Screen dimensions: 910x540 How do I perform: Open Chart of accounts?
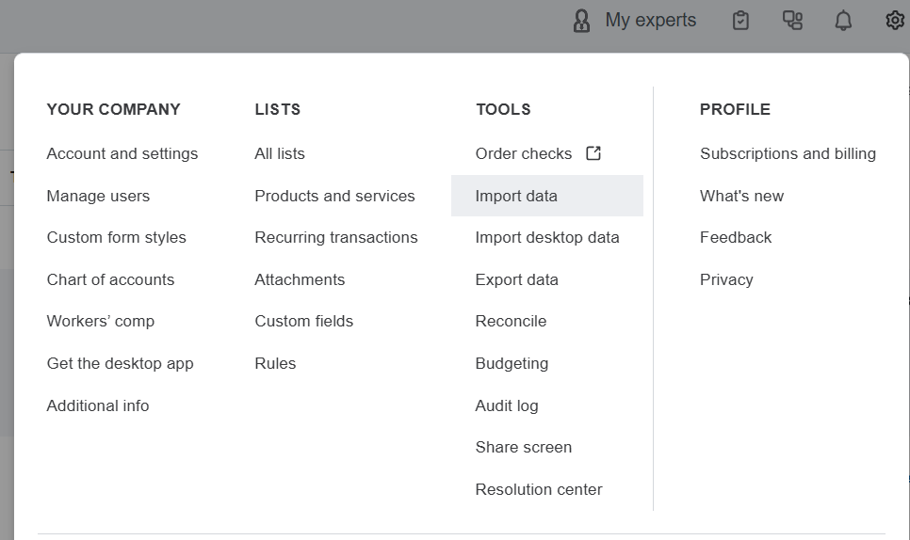[110, 279]
